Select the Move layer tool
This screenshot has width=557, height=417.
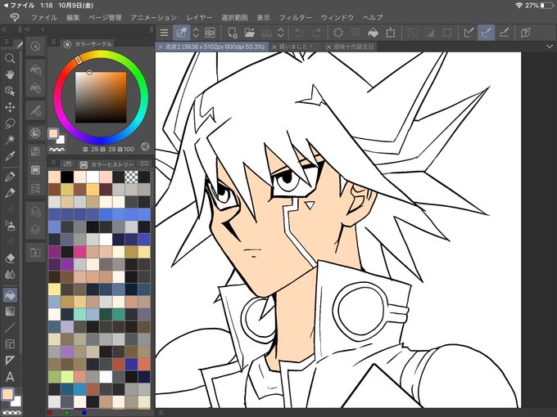[10, 107]
